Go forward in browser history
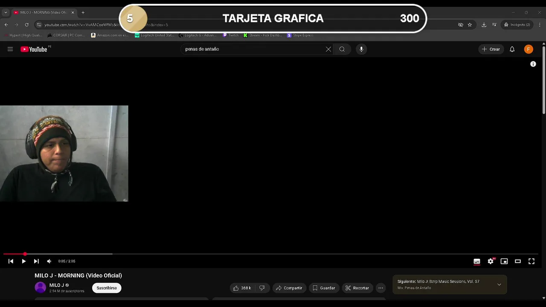Screen dimensions: 546x307 (17, 25)
